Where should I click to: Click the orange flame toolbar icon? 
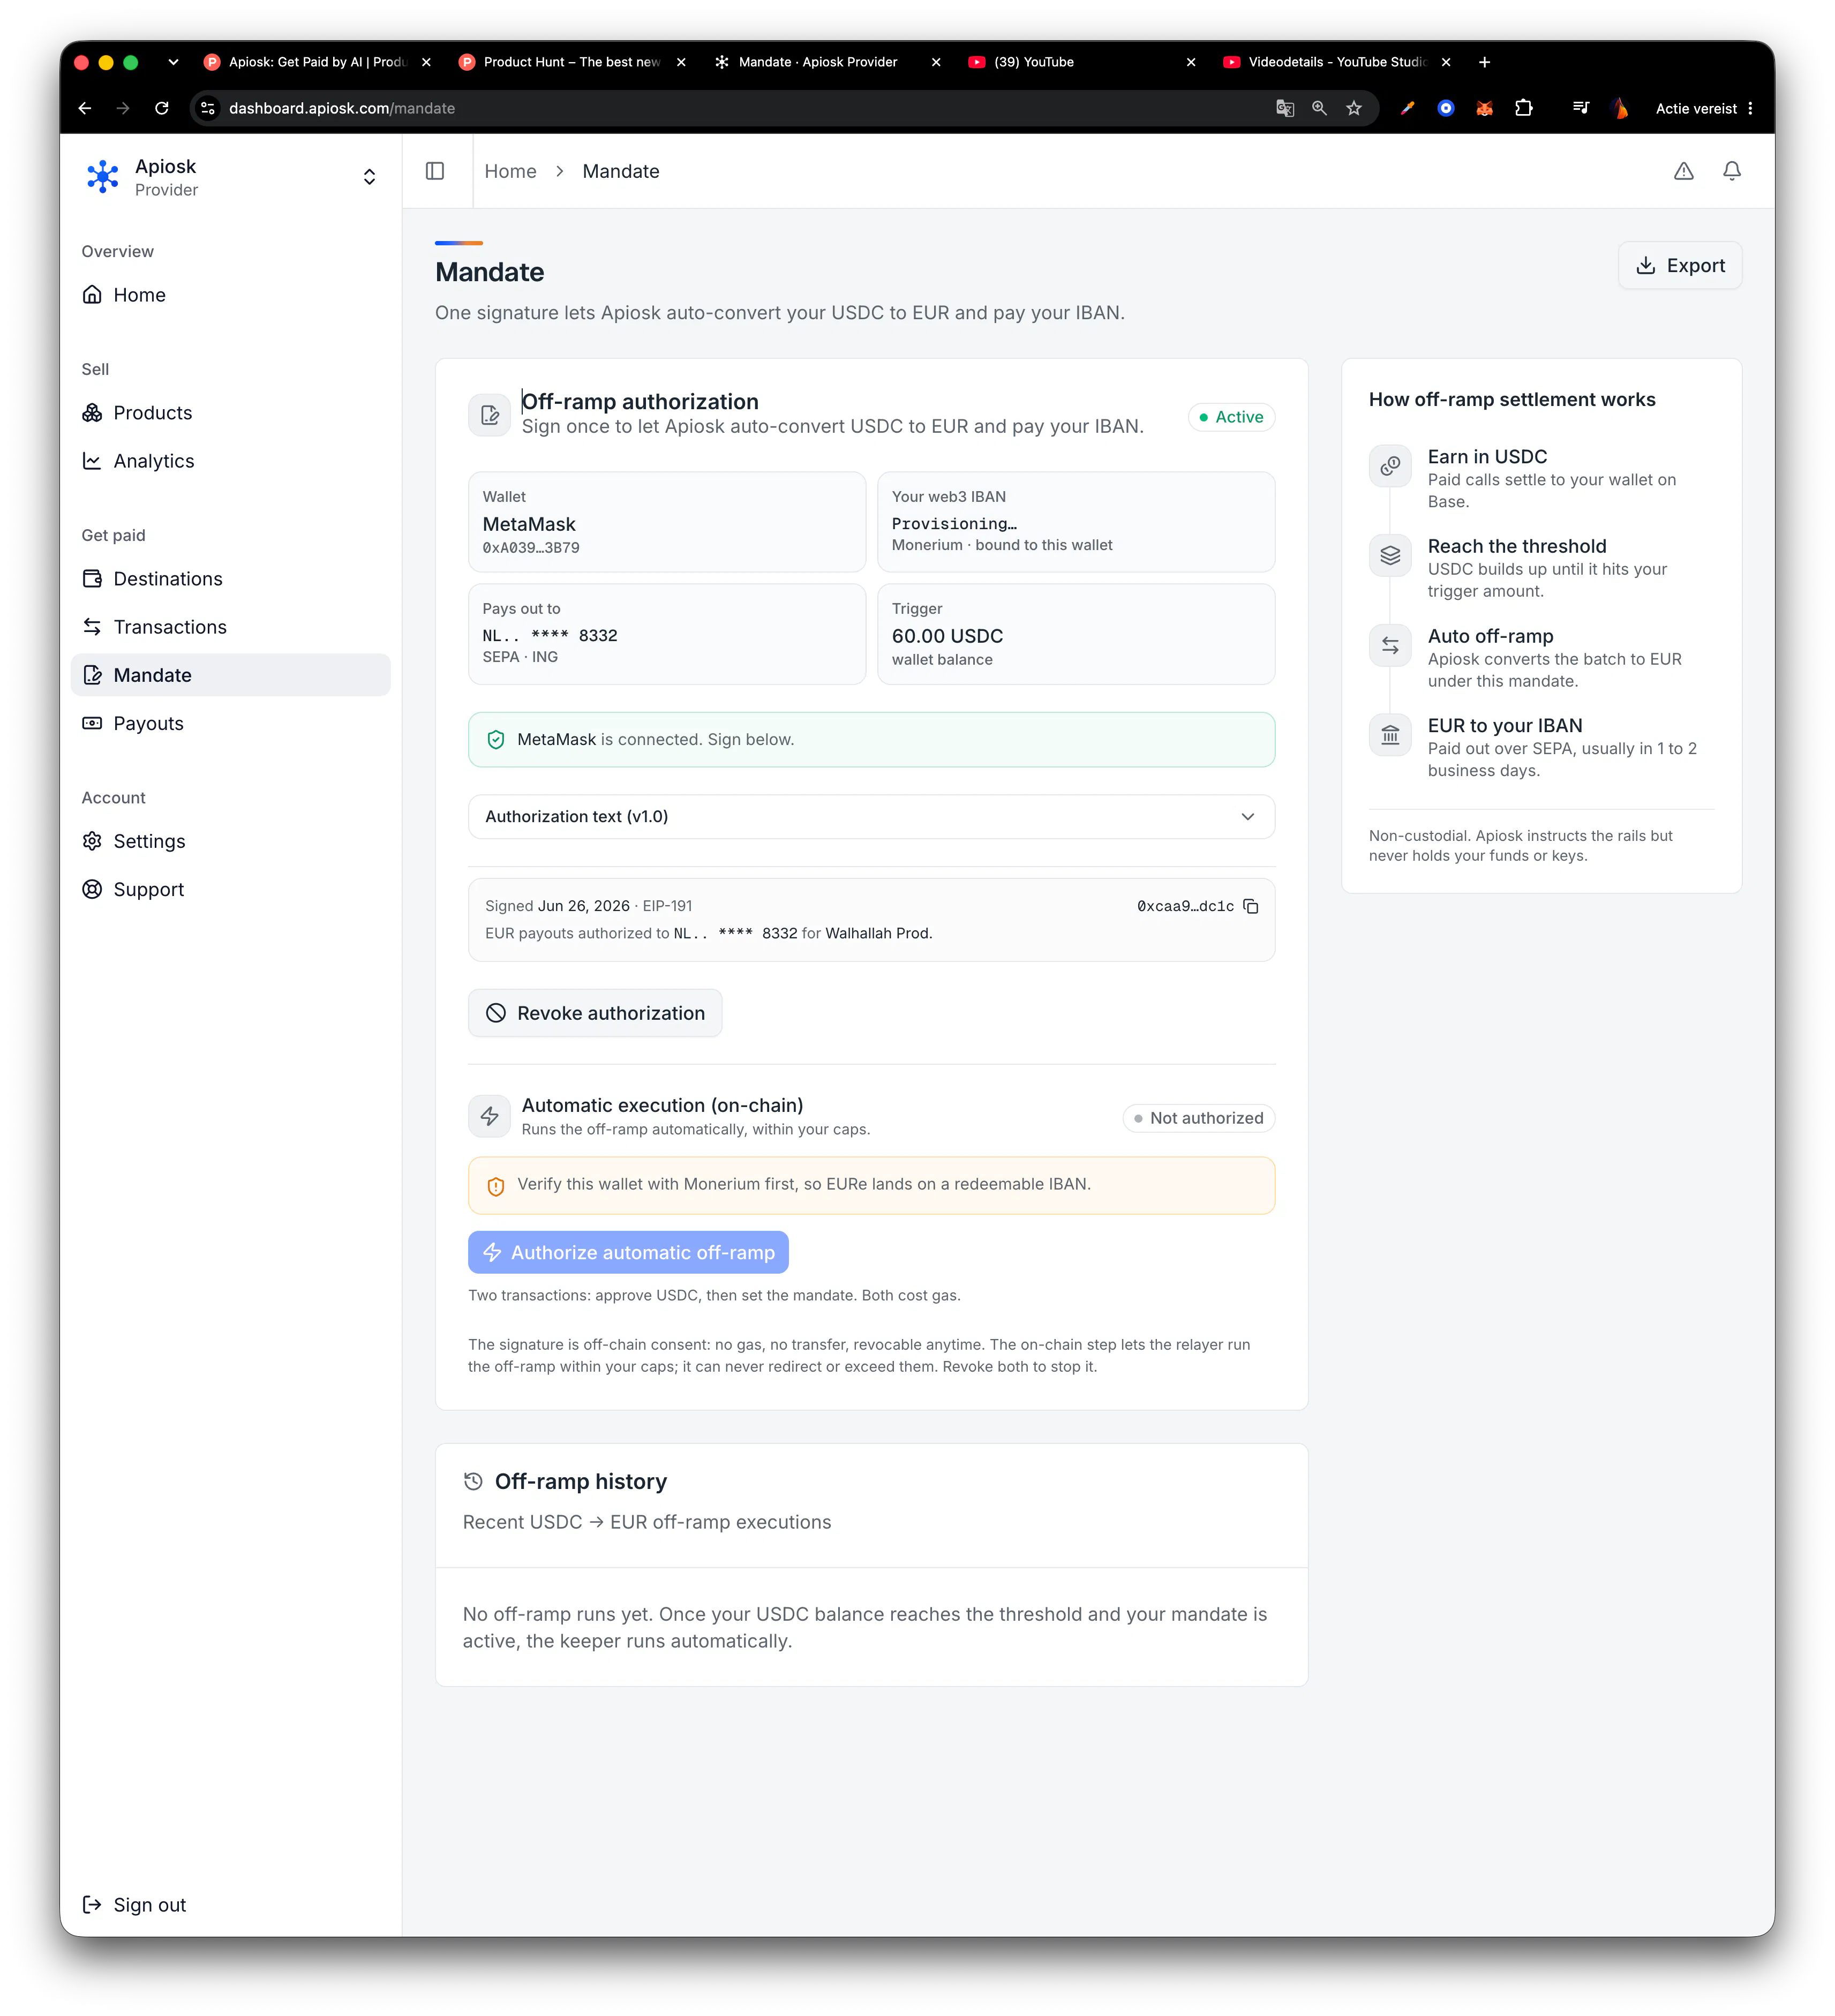click(x=1620, y=108)
